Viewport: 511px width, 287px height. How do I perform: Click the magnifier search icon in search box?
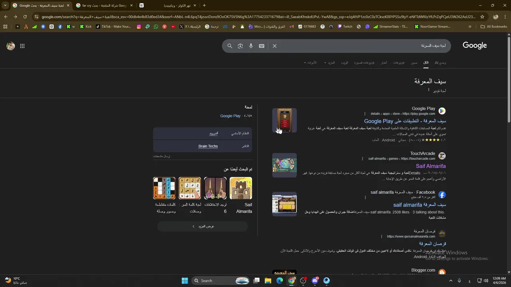[230, 46]
